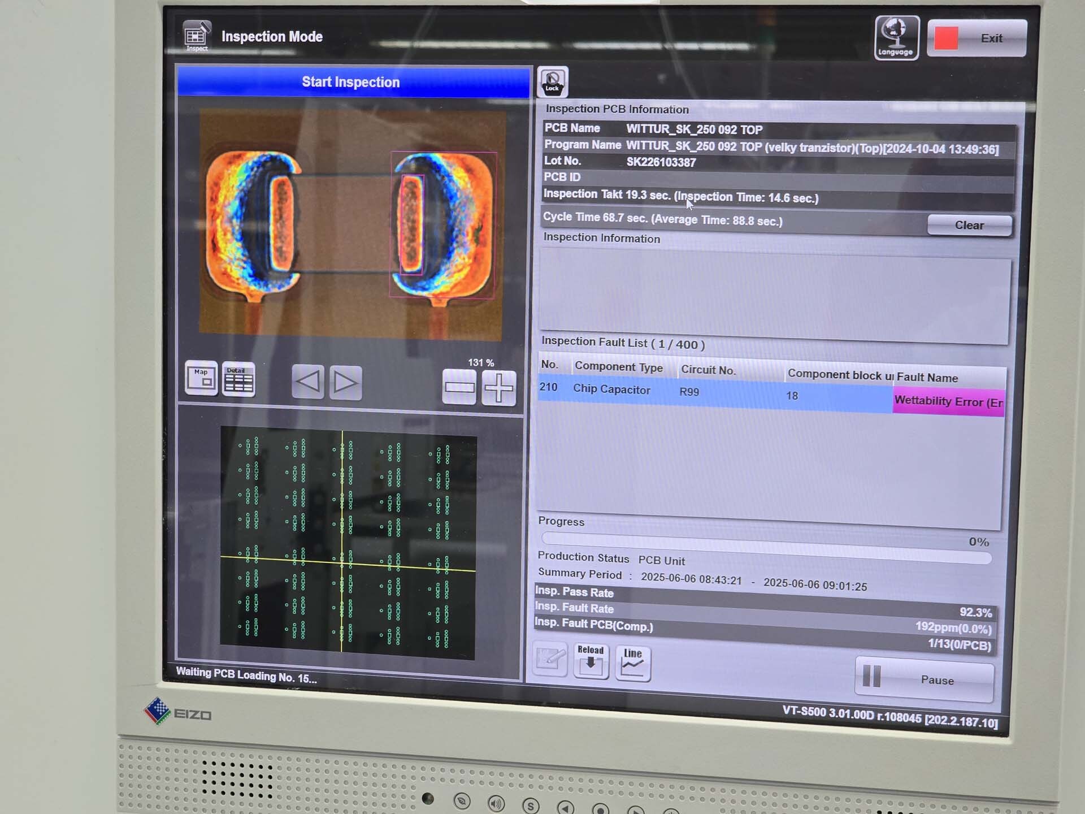Image resolution: width=1085 pixels, height=814 pixels.
Task: Click the Start Inspection bar
Action: [x=354, y=82]
